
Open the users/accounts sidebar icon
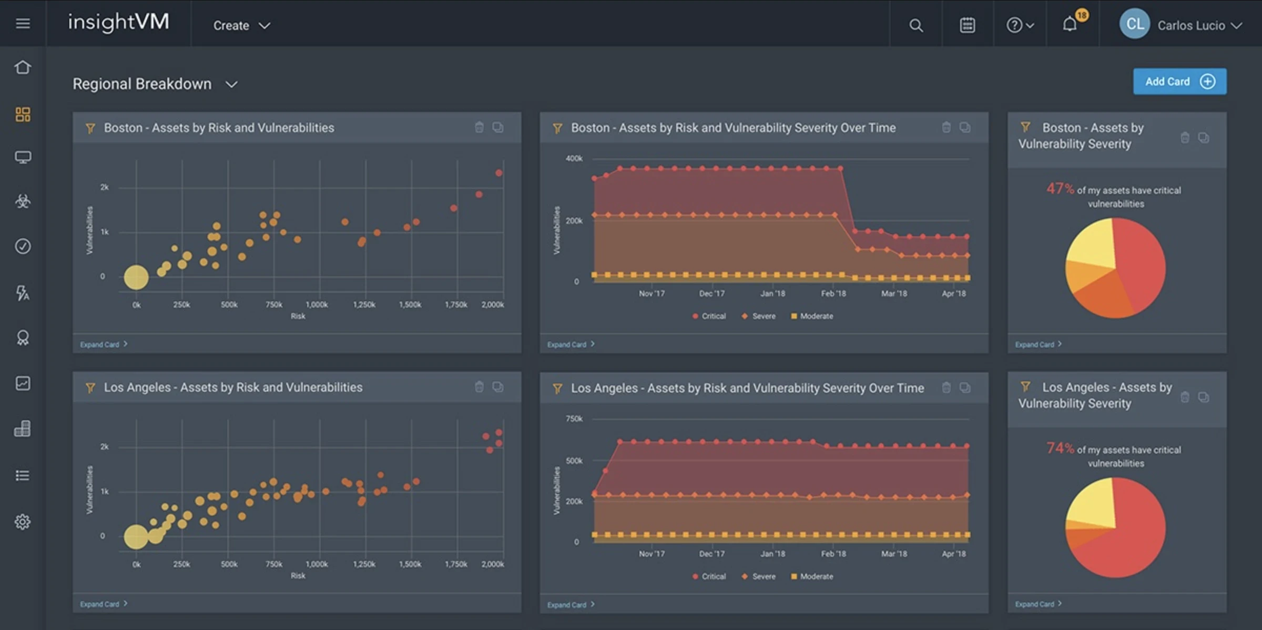coord(22,337)
